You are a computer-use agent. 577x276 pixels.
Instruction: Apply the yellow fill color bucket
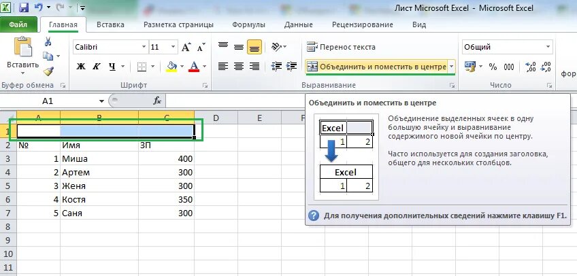(x=171, y=67)
